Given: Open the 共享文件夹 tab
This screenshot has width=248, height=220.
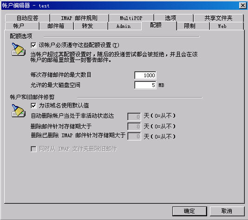Looking at the screenshot, I should tap(218, 18).
